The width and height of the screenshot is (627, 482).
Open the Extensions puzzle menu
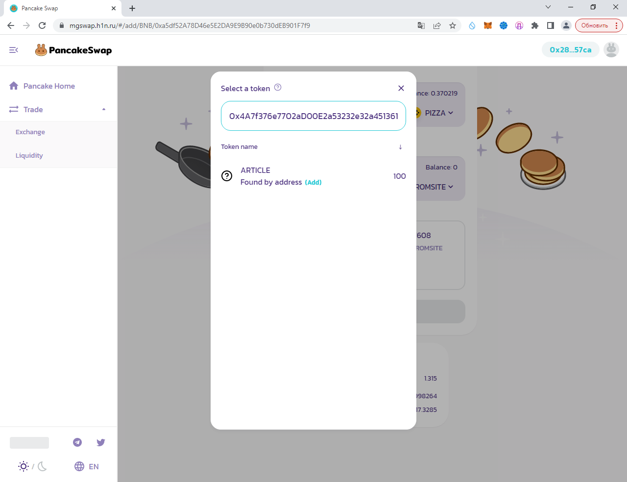535,25
